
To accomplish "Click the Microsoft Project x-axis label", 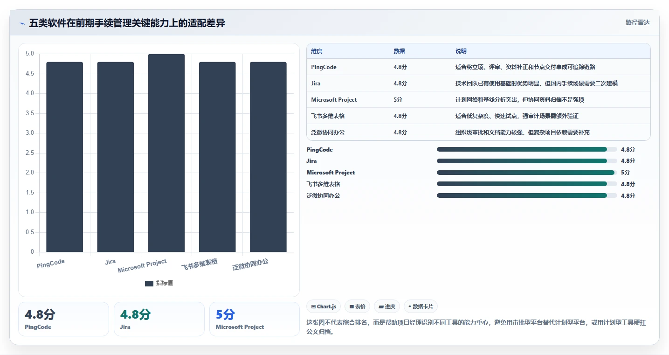I will [142, 266].
